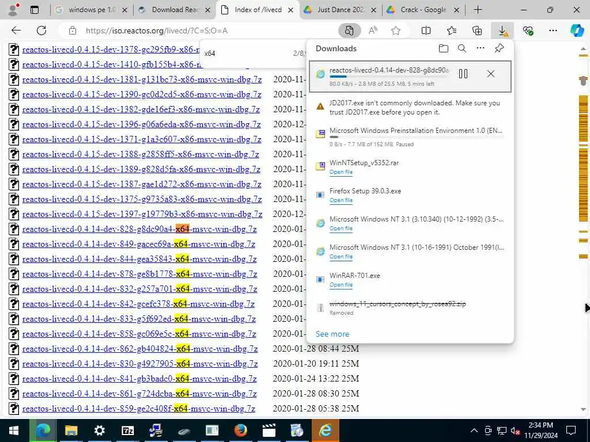Open Collections toolbar button
The height and width of the screenshot is (442, 590).
pos(476,31)
